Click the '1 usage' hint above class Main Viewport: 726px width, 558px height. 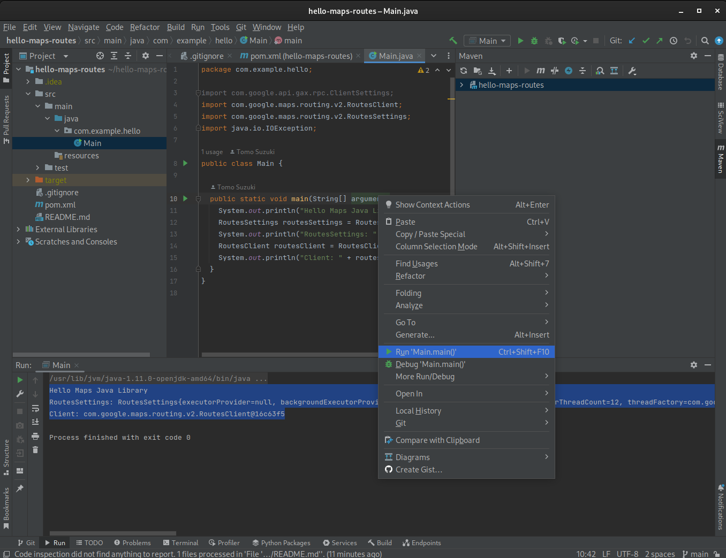[212, 152]
